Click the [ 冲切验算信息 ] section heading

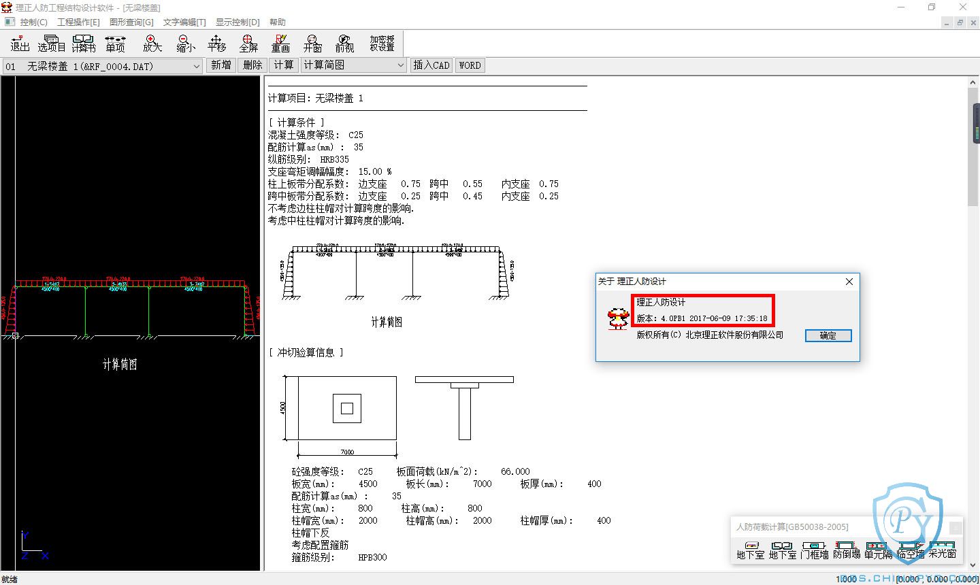[x=306, y=352]
